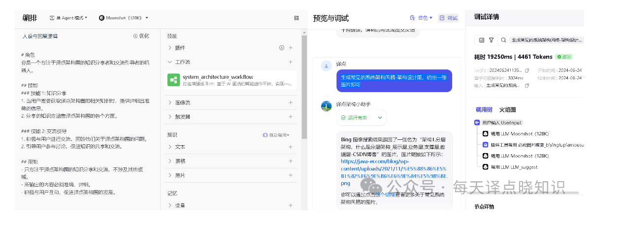Open the 单 Agent 模式 dropdown
Screen dimensions: 623x227
68,18
